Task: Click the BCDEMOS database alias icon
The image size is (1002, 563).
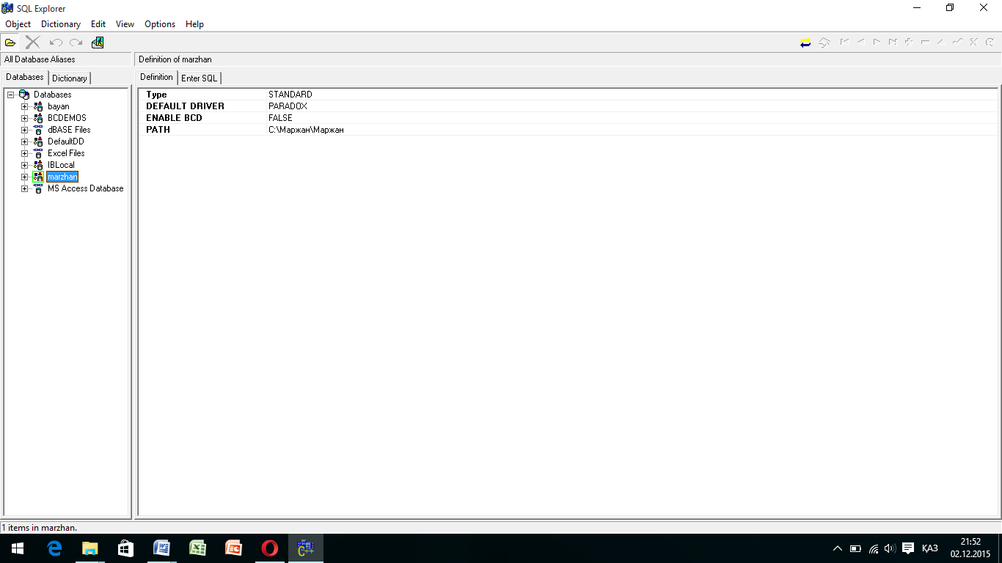Action: point(38,118)
